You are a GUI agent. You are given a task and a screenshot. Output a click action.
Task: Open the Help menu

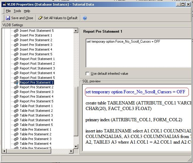(27, 11)
